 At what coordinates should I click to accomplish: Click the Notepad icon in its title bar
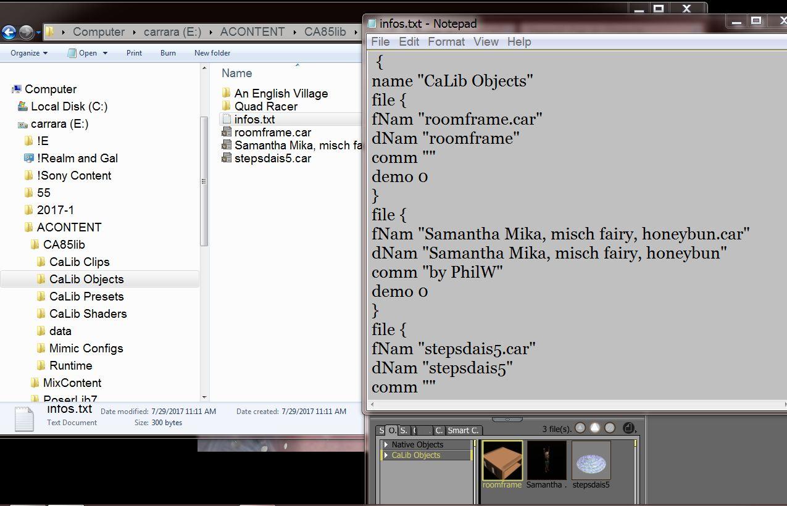[x=372, y=23]
